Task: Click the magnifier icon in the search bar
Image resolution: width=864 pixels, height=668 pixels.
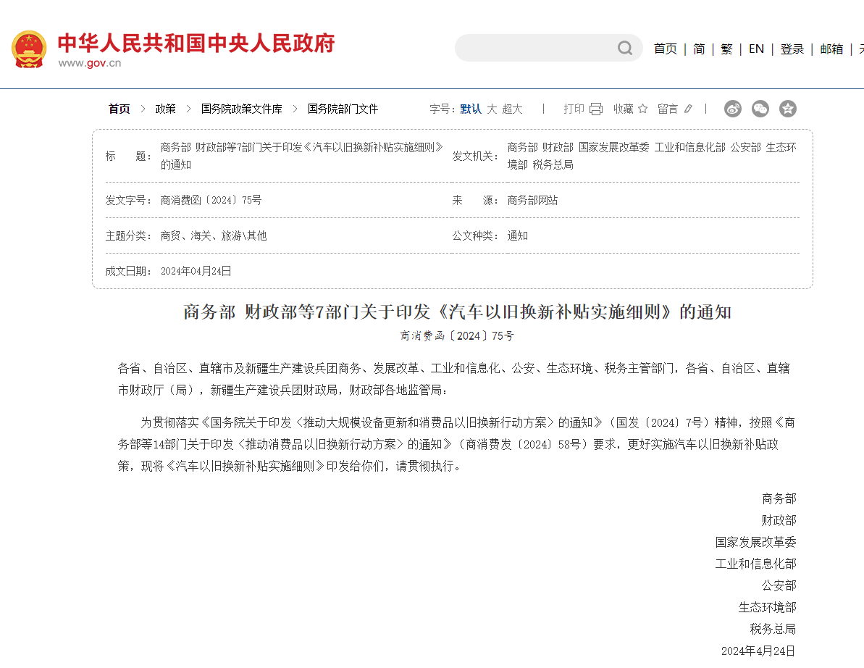Action: pos(624,48)
